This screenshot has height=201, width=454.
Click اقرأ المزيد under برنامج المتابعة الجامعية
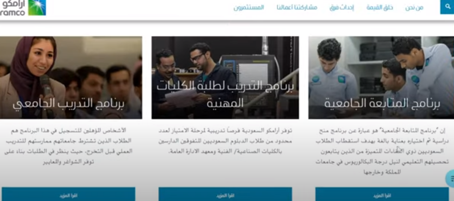click(x=382, y=194)
